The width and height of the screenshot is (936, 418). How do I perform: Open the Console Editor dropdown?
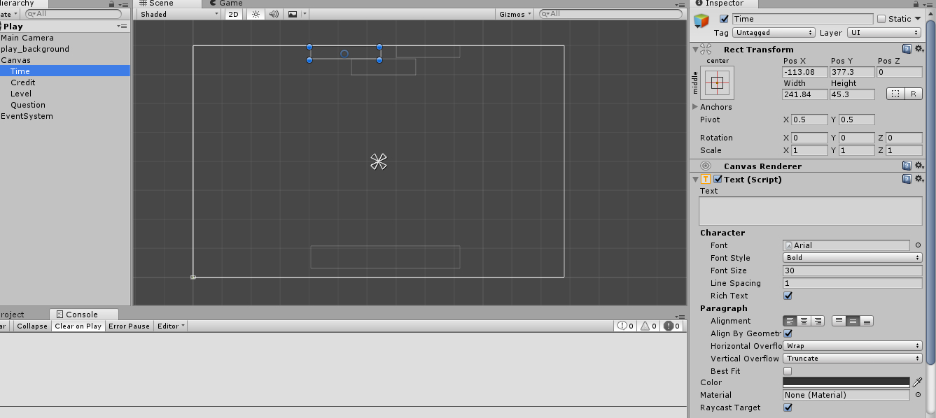click(171, 326)
